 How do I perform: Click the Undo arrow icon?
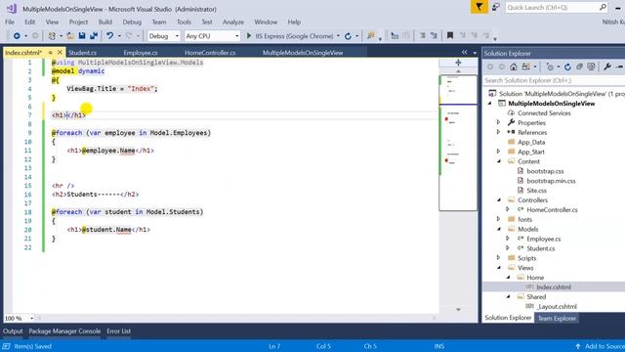(109, 36)
